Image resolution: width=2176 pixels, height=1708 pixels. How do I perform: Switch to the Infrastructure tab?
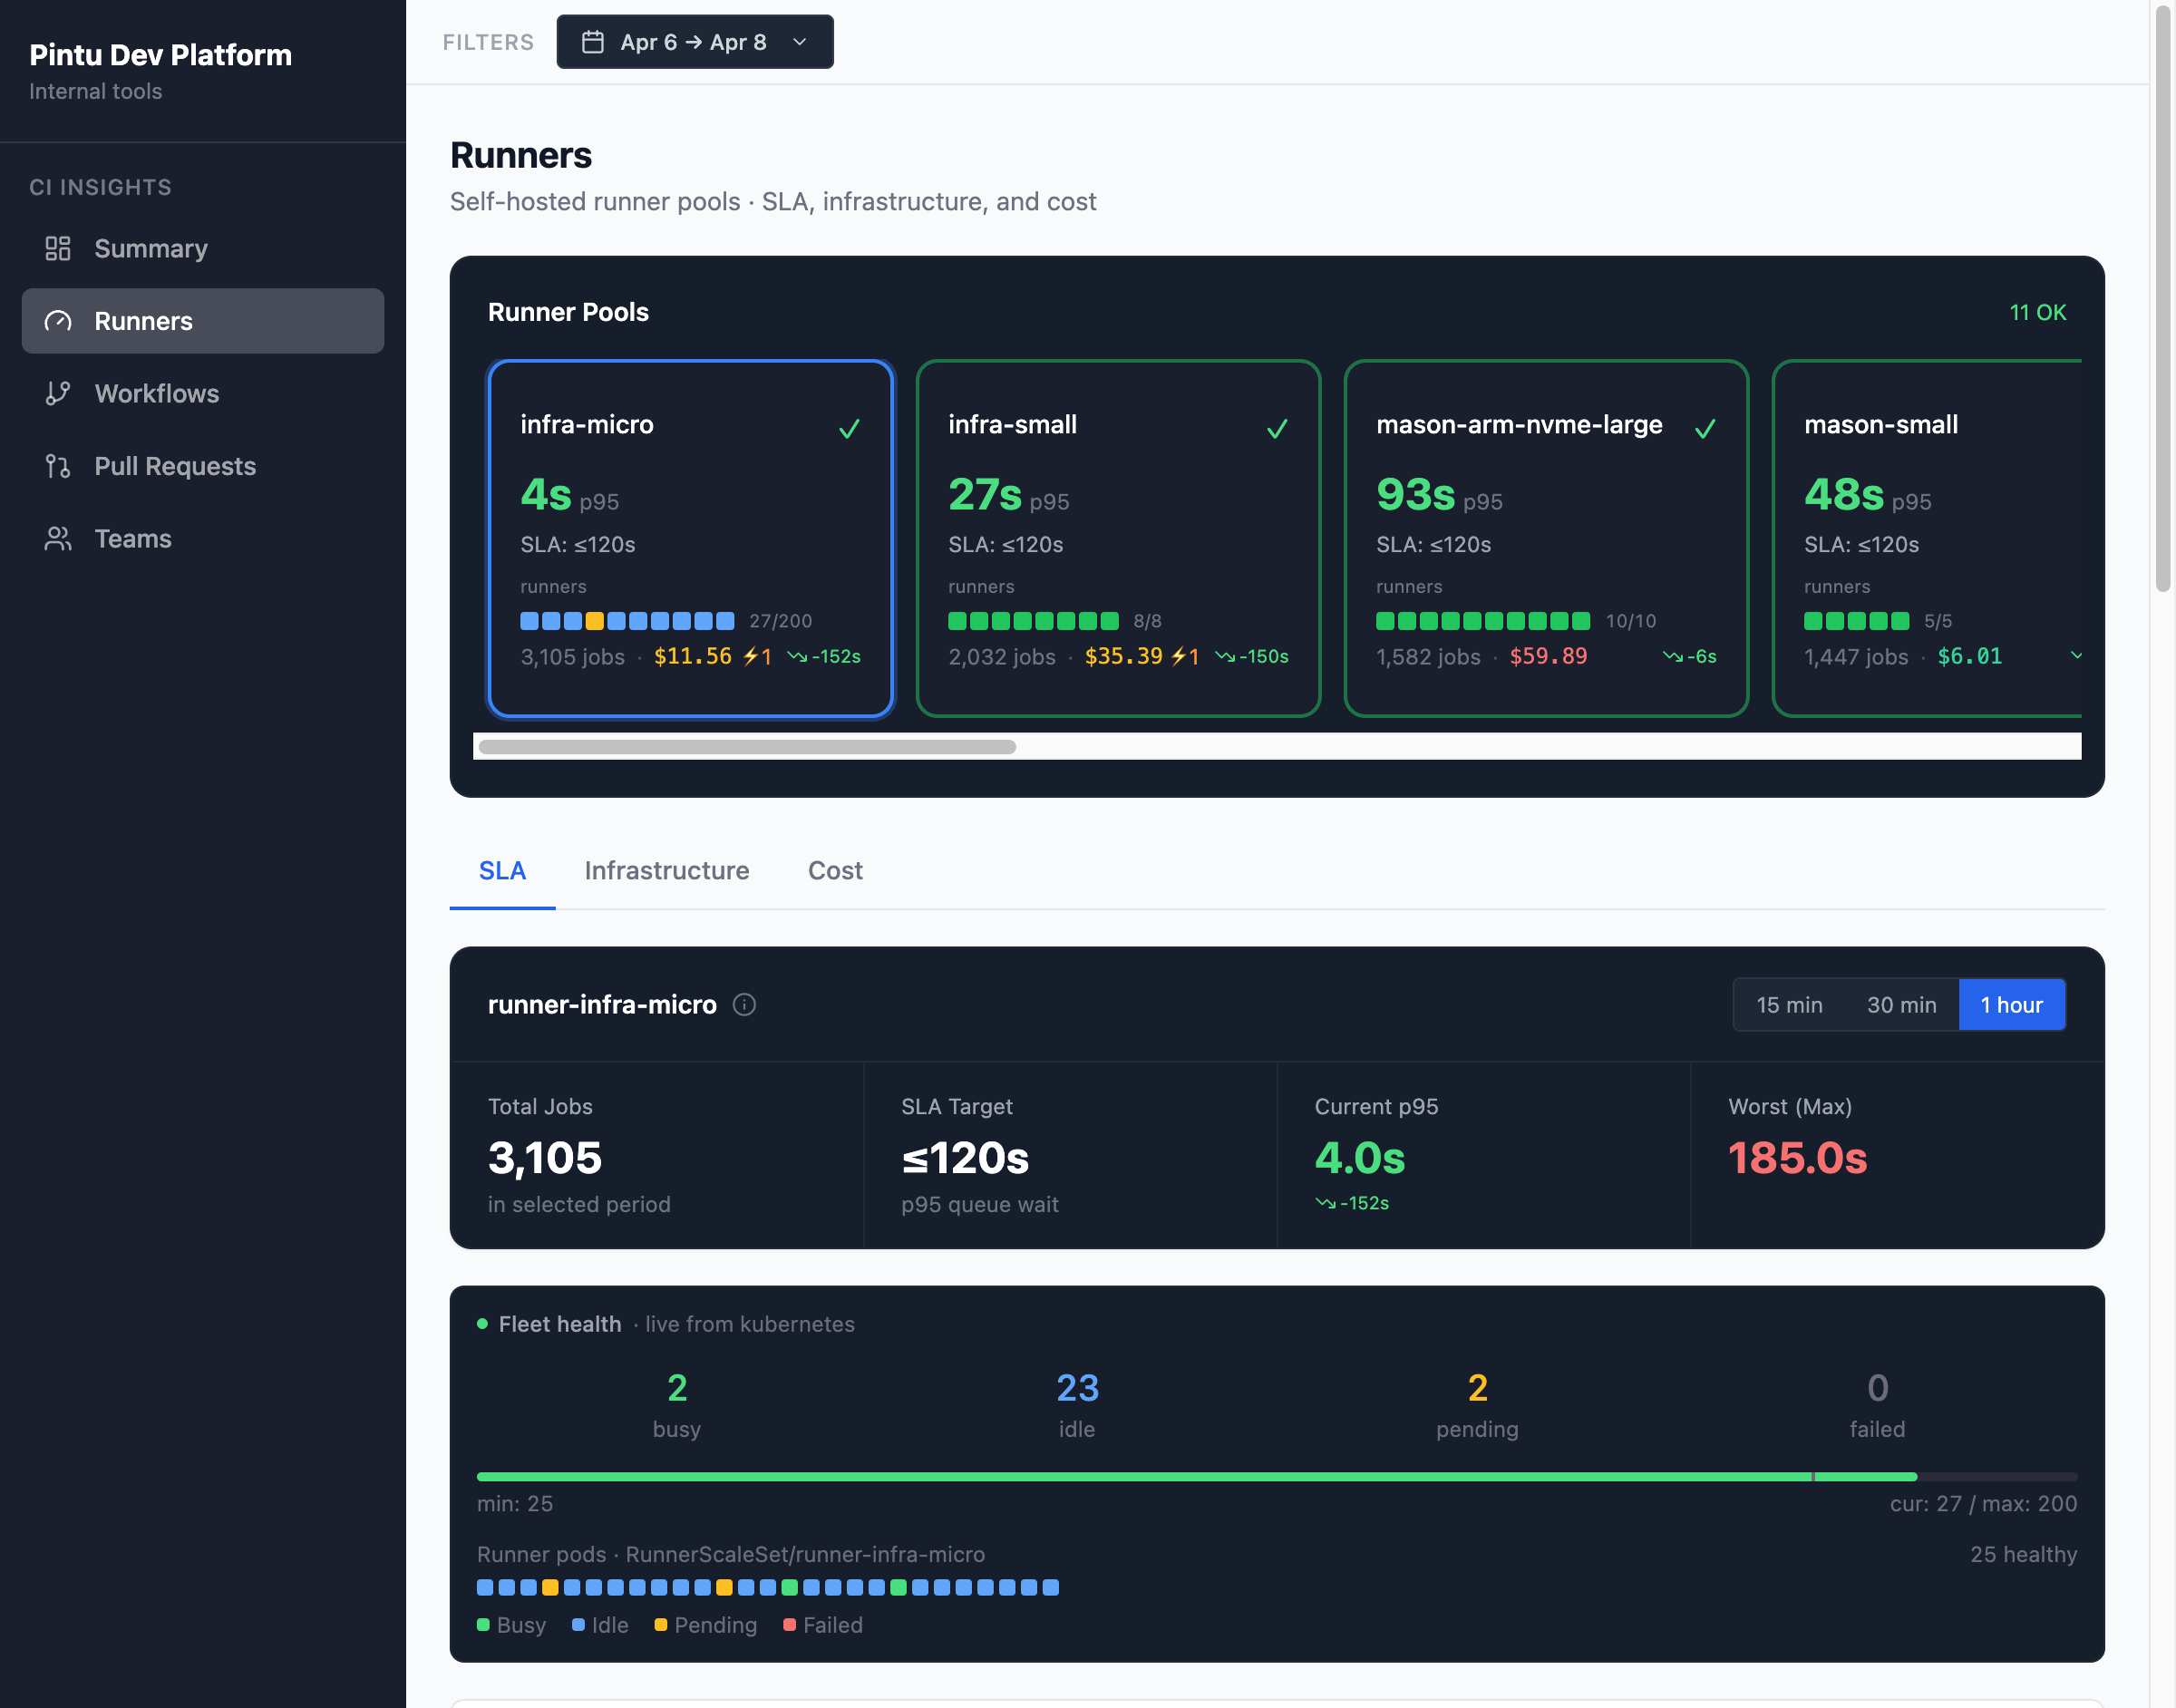pos(666,870)
